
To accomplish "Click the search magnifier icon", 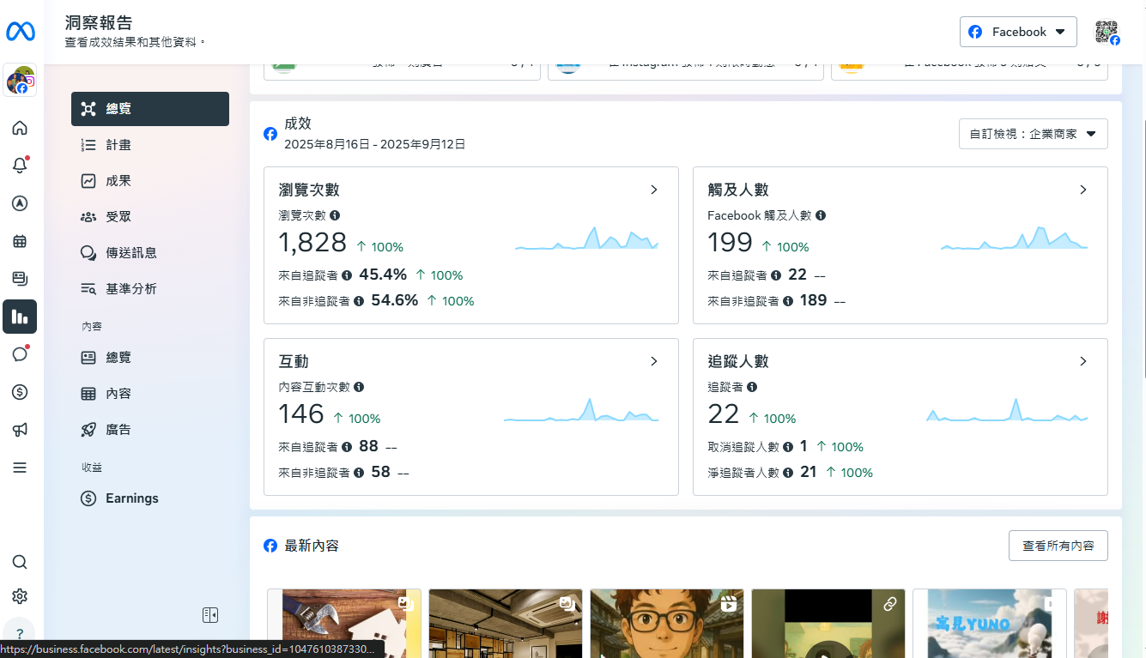I will (20, 562).
